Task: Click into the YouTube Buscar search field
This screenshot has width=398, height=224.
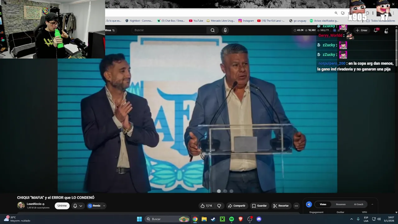Action: tap(169, 30)
